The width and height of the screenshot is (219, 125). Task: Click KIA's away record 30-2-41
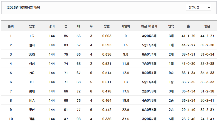(207, 100)
